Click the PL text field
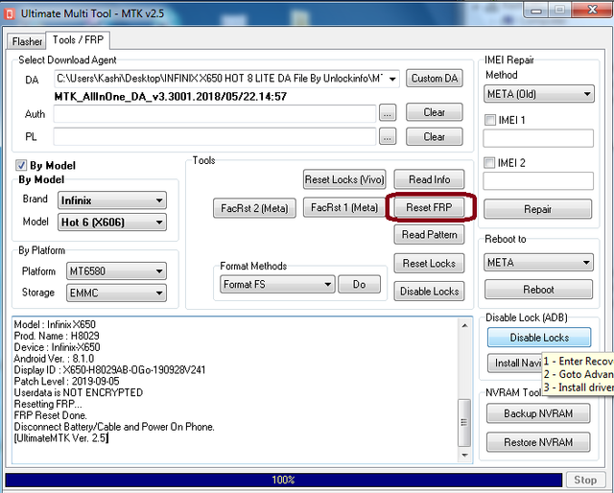The height and width of the screenshot is (493, 614). (215, 136)
